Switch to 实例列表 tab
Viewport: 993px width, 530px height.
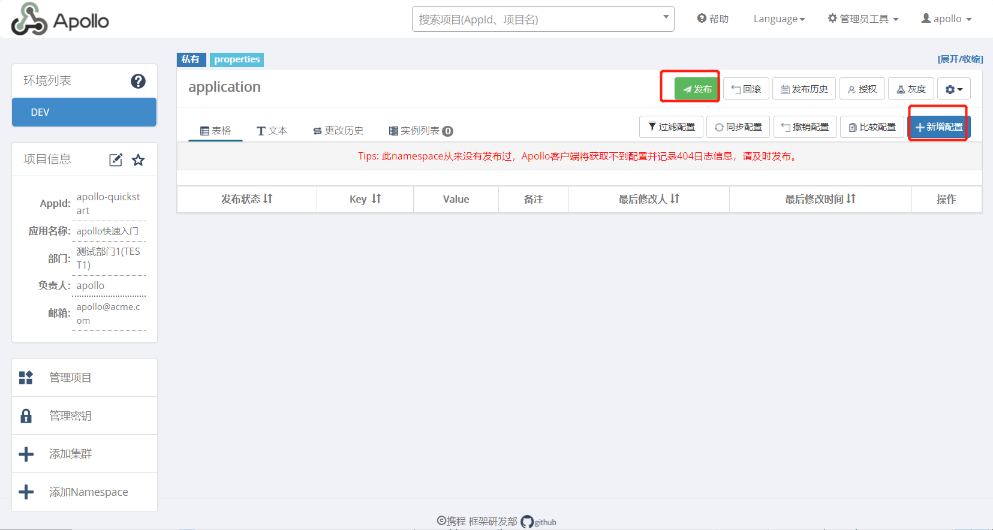pos(420,131)
